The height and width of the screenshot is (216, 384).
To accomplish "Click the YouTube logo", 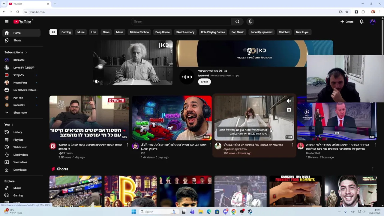I will coord(23,22).
